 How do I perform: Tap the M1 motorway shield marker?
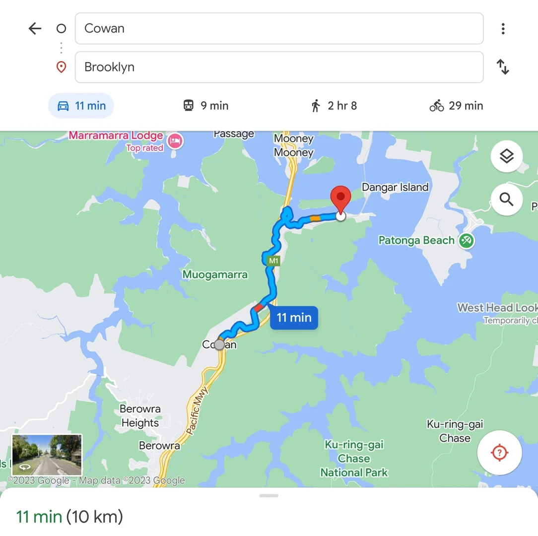[x=273, y=261]
